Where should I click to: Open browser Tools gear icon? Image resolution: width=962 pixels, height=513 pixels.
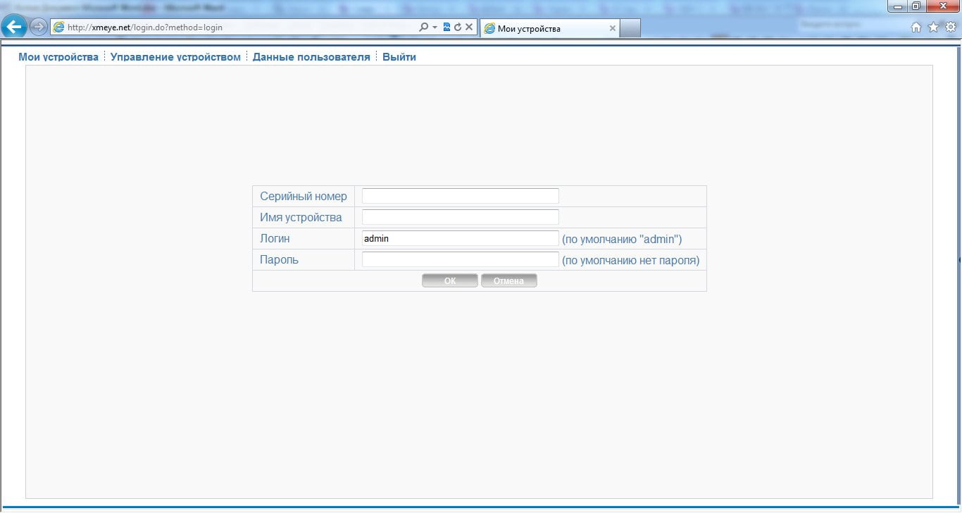pos(950,27)
